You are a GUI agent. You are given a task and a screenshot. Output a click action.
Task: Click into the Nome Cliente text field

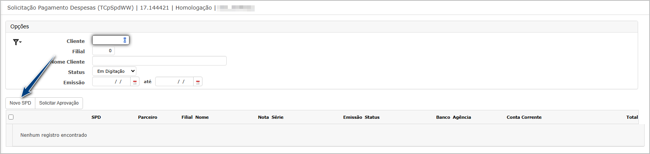(x=159, y=61)
